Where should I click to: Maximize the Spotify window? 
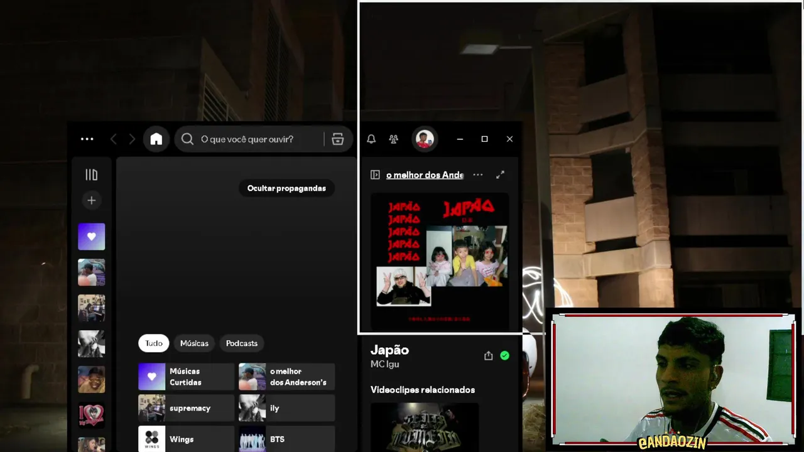pos(484,139)
